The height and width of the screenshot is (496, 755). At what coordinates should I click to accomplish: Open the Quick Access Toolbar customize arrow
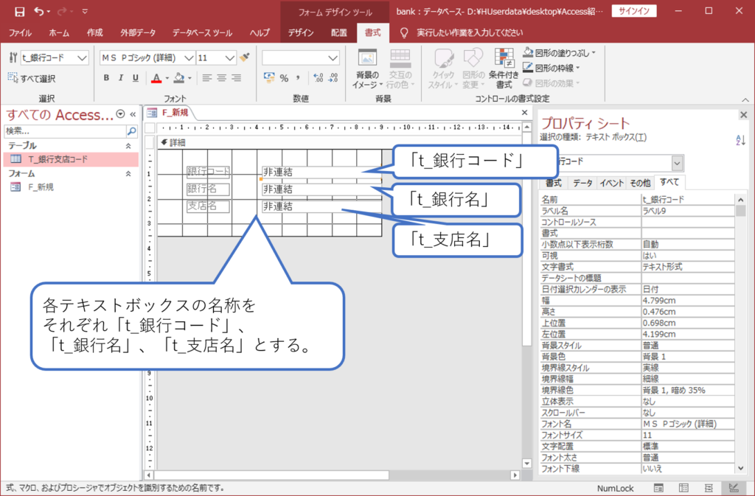[85, 12]
